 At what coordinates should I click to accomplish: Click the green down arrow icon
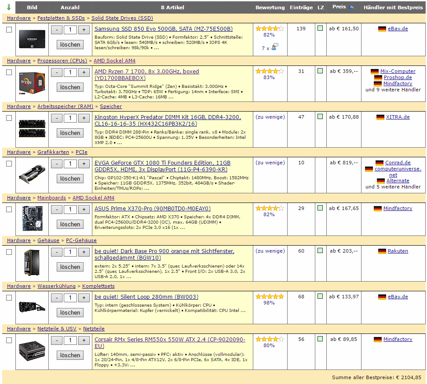pos(9,7)
